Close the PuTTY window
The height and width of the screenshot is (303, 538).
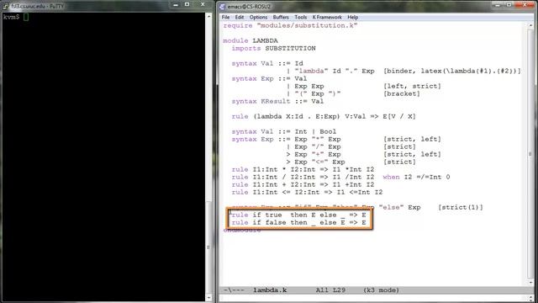click(x=203, y=4)
